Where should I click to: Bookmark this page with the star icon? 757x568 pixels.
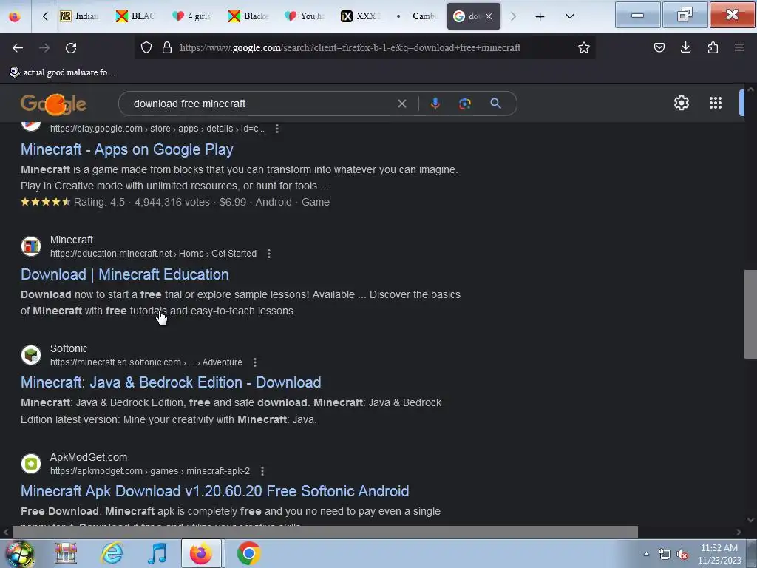click(584, 47)
